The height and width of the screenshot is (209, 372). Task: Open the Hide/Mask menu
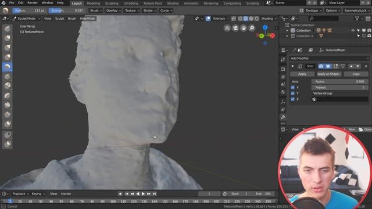pyautogui.click(x=87, y=19)
